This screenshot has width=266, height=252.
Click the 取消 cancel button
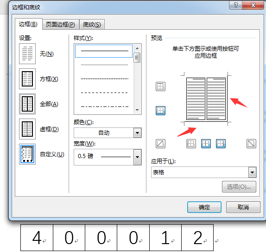click(x=243, y=207)
